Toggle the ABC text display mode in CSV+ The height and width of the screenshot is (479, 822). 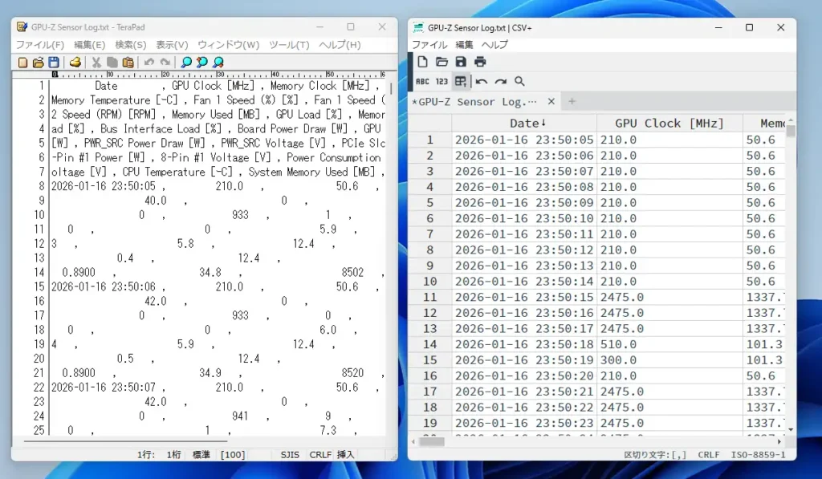point(423,81)
